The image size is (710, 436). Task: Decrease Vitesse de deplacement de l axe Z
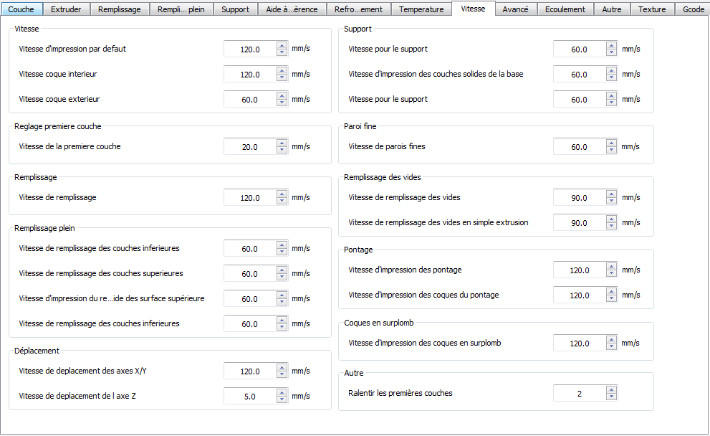(x=282, y=400)
